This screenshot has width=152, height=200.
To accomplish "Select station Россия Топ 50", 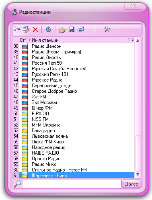I will pos(47,63).
